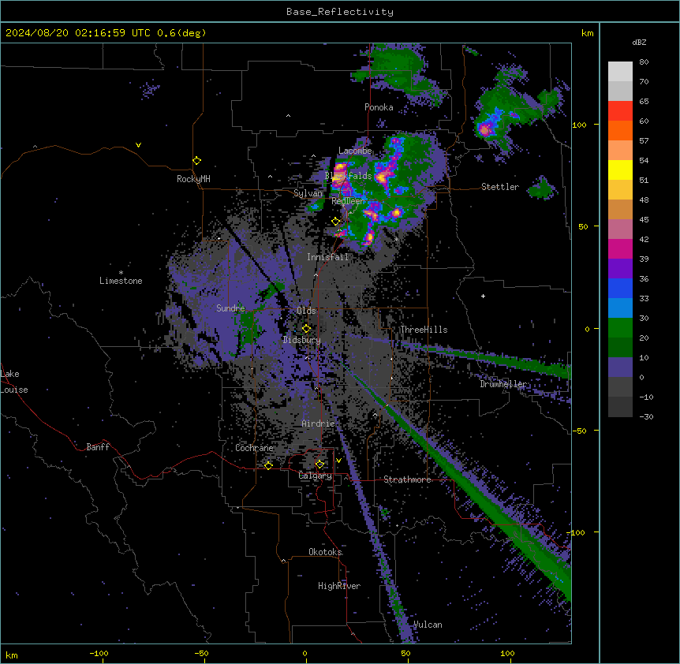Screen dimensions: 680x664
Task: Click the Olds city label
Action: 306,311
